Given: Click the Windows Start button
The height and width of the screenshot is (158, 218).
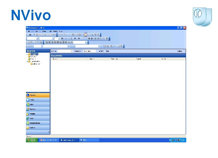Looking at the screenshot, I should [x=32, y=140].
